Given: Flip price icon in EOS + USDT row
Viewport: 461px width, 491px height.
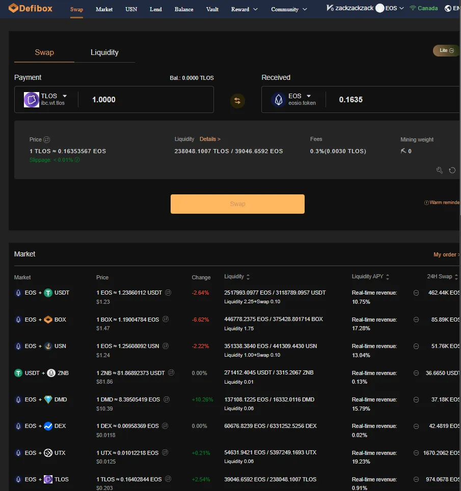Looking at the screenshot, I should coord(168,293).
